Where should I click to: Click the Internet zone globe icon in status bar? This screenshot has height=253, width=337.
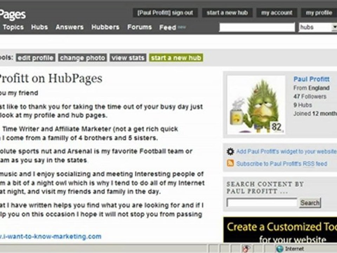coord(280,249)
